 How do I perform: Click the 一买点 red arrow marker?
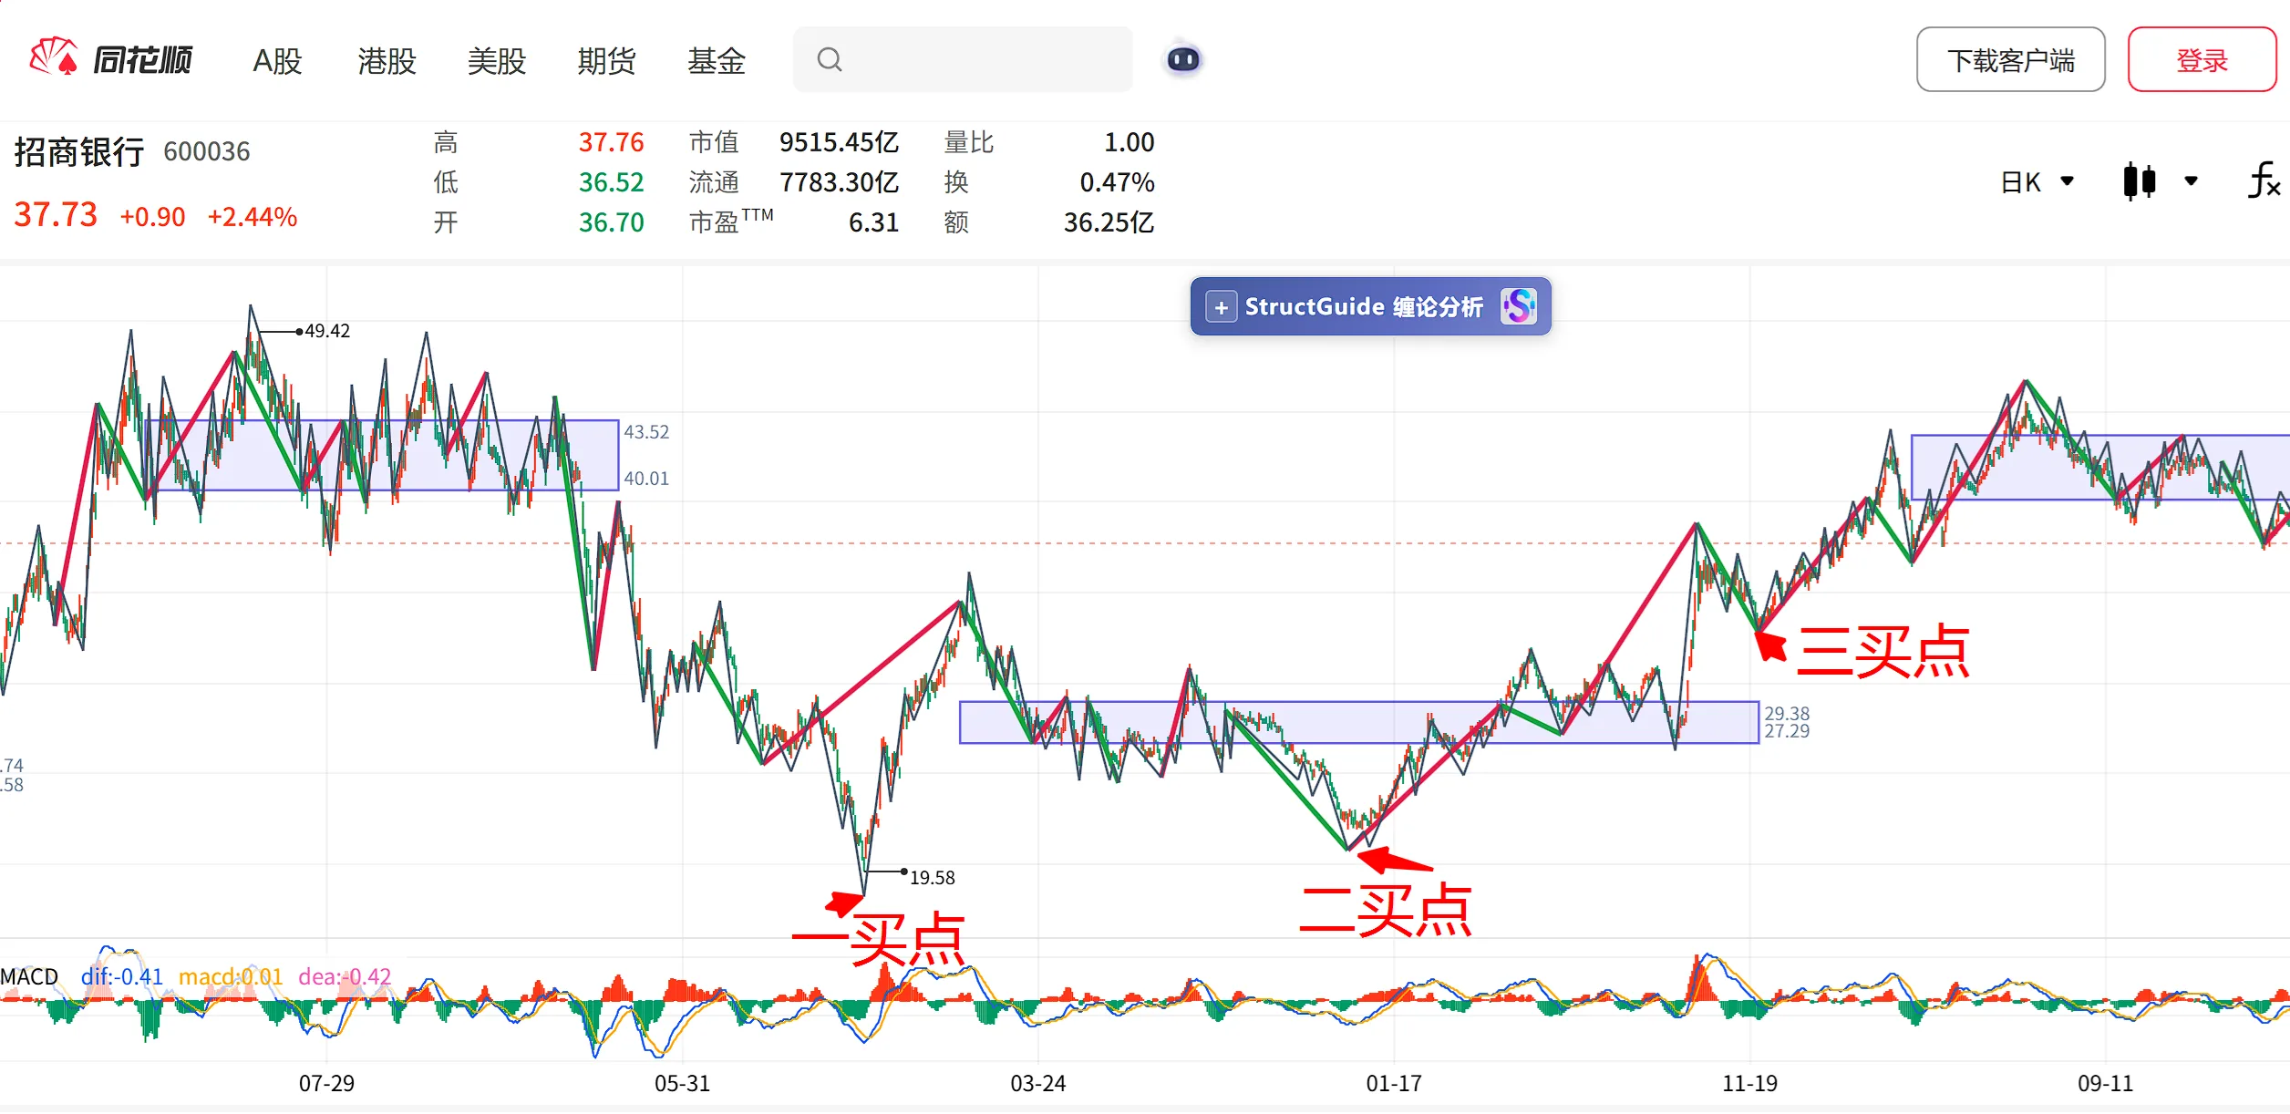point(843,903)
